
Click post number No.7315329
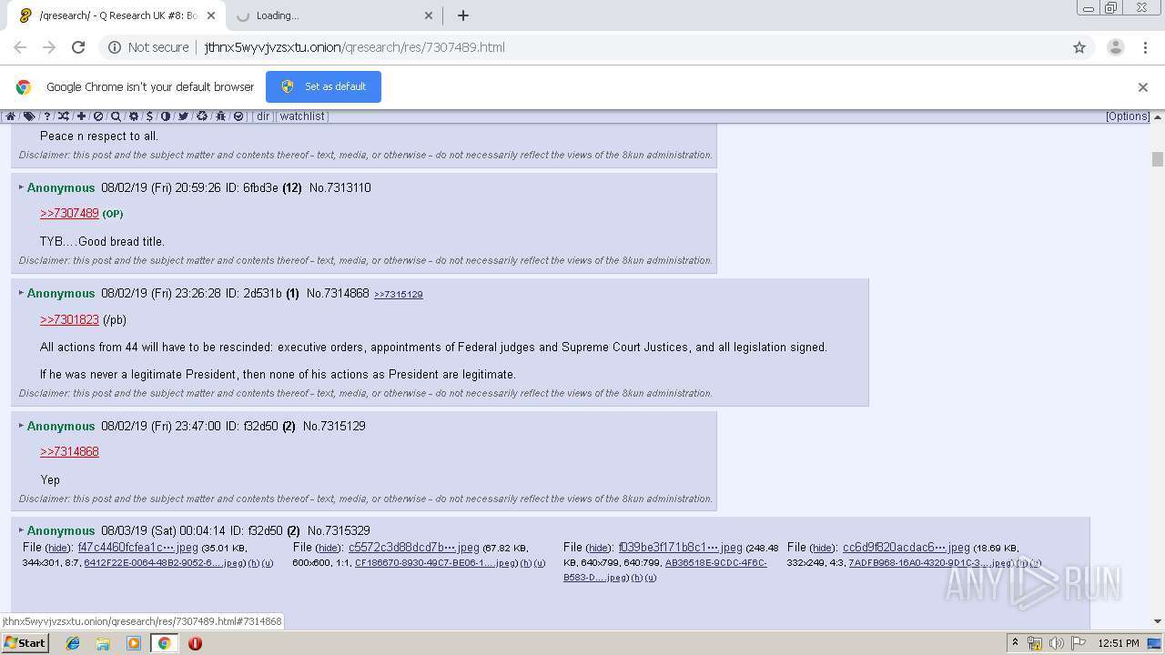pos(339,530)
